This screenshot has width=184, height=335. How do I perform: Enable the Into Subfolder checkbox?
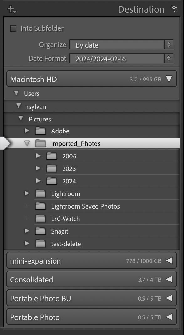click(x=13, y=28)
